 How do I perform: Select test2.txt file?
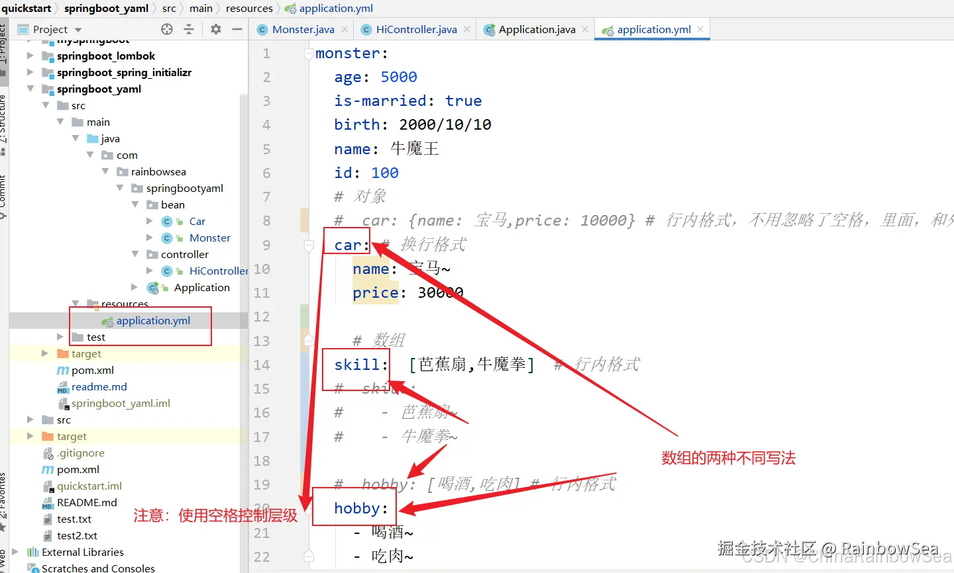[77, 535]
